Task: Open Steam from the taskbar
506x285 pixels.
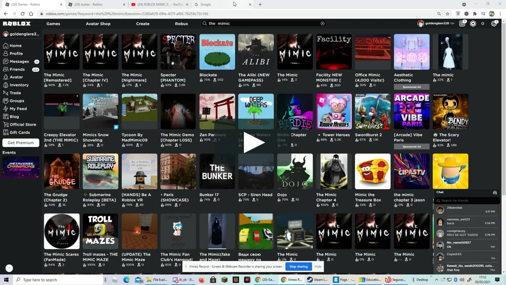Action: coord(317,280)
